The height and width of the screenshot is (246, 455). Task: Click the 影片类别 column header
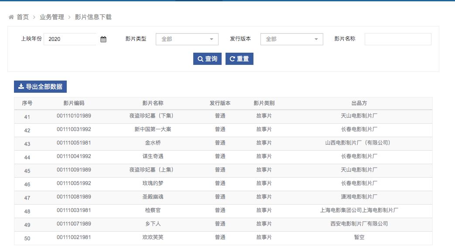pos(264,103)
